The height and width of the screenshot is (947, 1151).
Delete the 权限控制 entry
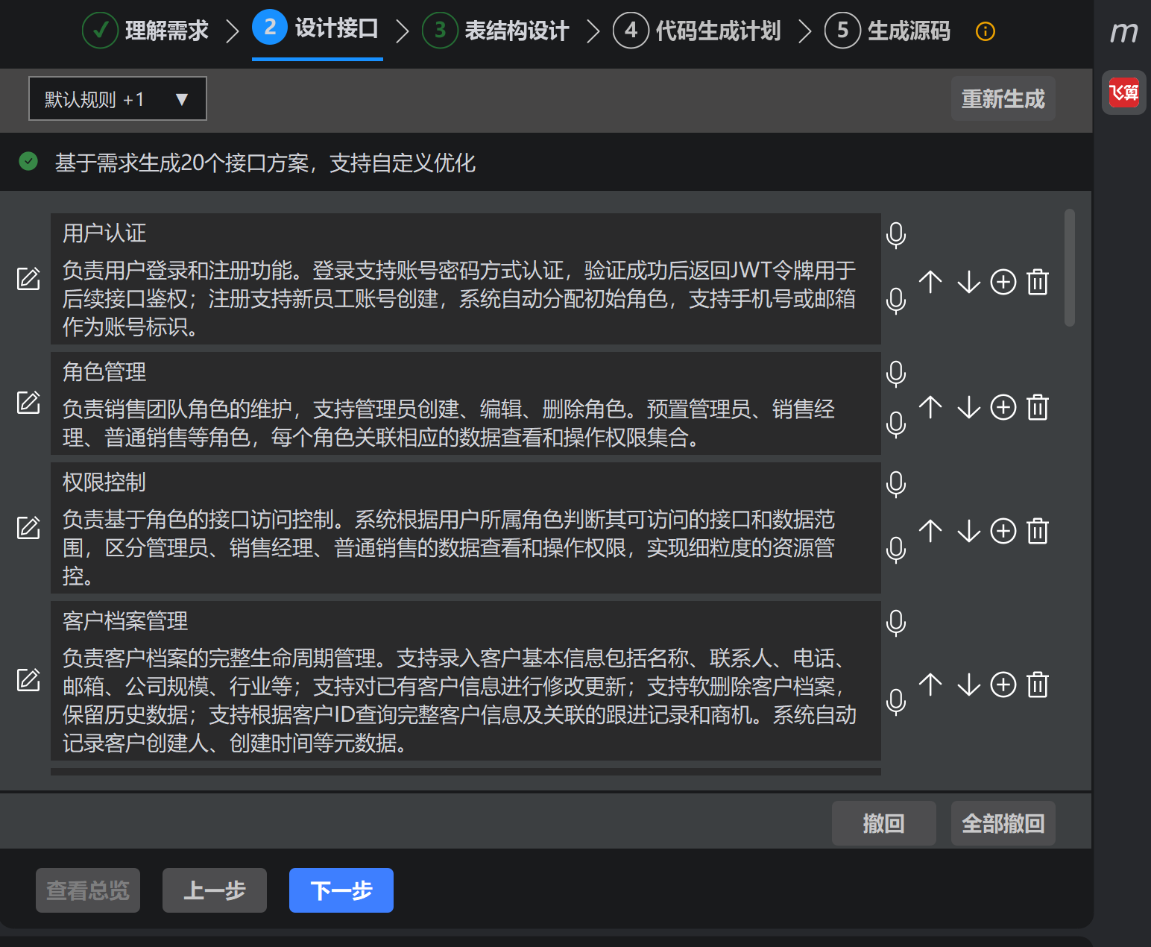pos(1038,531)
